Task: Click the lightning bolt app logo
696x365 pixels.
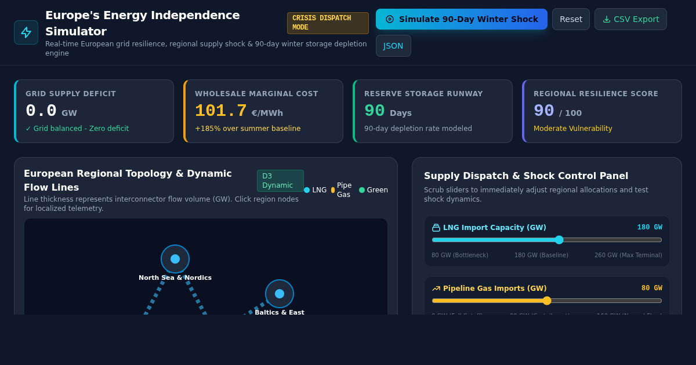Action: click(x=26, y=32)
